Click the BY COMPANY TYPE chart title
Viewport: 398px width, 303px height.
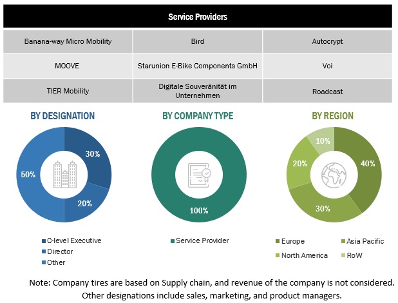click(x=198, y=116)
